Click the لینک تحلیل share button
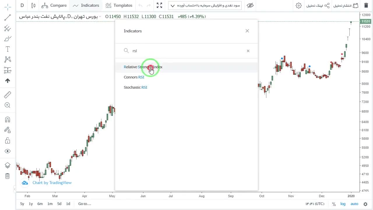The height and width of the screenshot is (210, 373). click(x=318, y=6)
